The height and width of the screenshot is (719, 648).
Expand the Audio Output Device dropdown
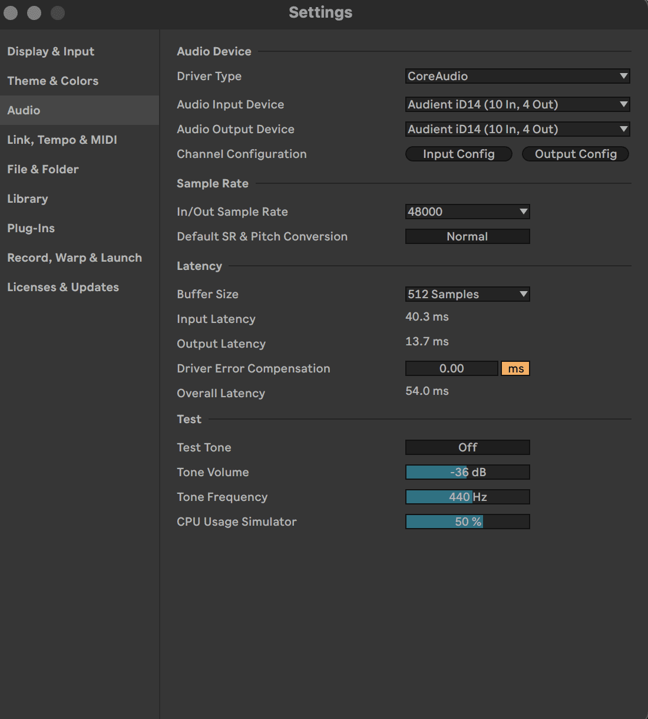click(517, 129)
